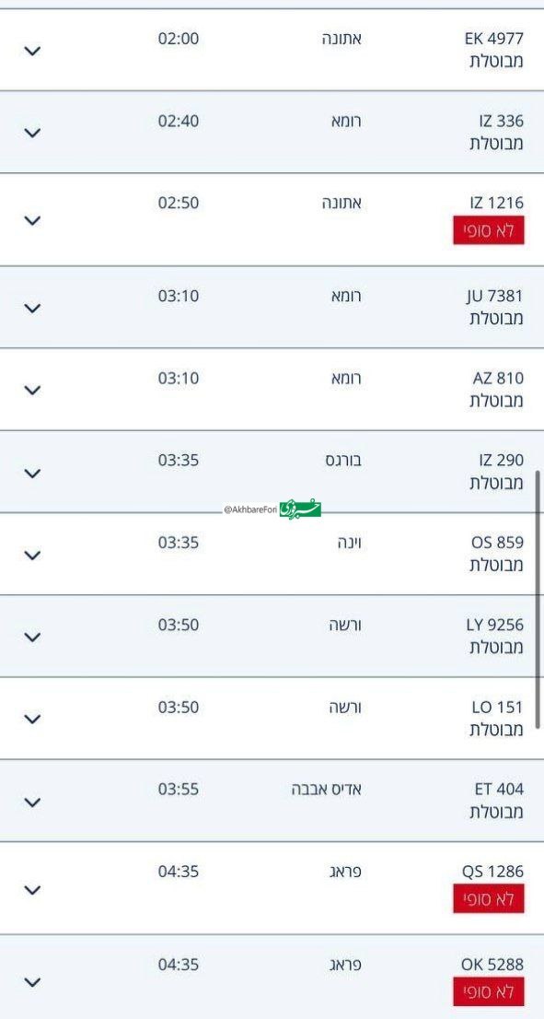
Task: Click red status badge on IZ 1216
Action: point(488,230)
